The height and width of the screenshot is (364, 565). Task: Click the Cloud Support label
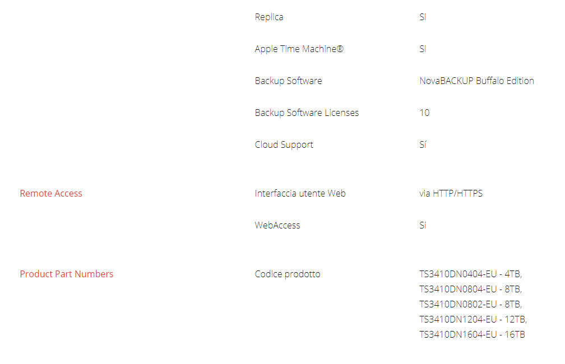[284, 144]
